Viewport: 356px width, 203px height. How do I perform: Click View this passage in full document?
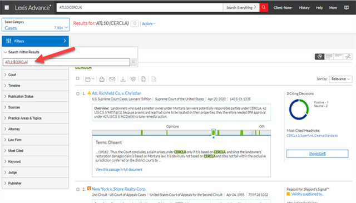pos(119,170)
